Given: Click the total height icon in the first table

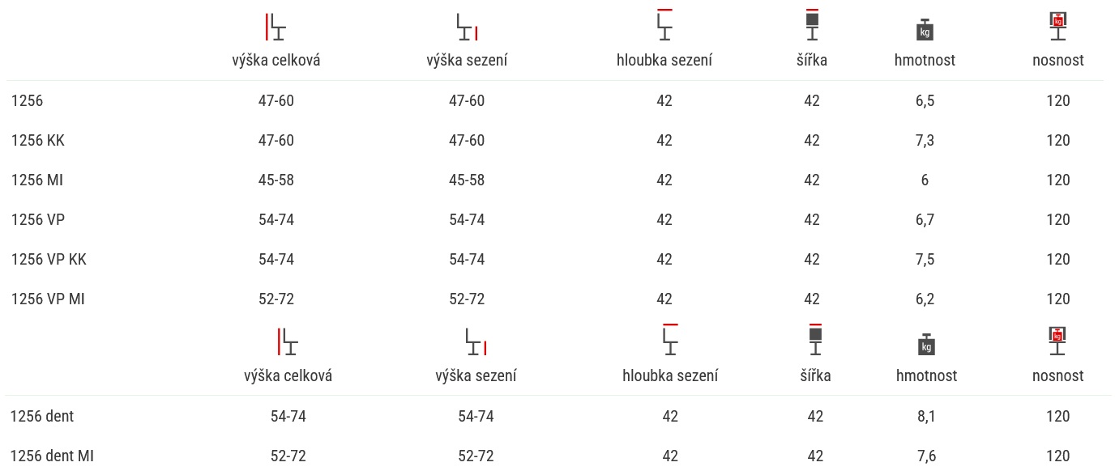Looking at the screenshot, I should coord(276,27).
